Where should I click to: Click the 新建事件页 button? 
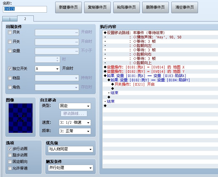pos(68,7)
